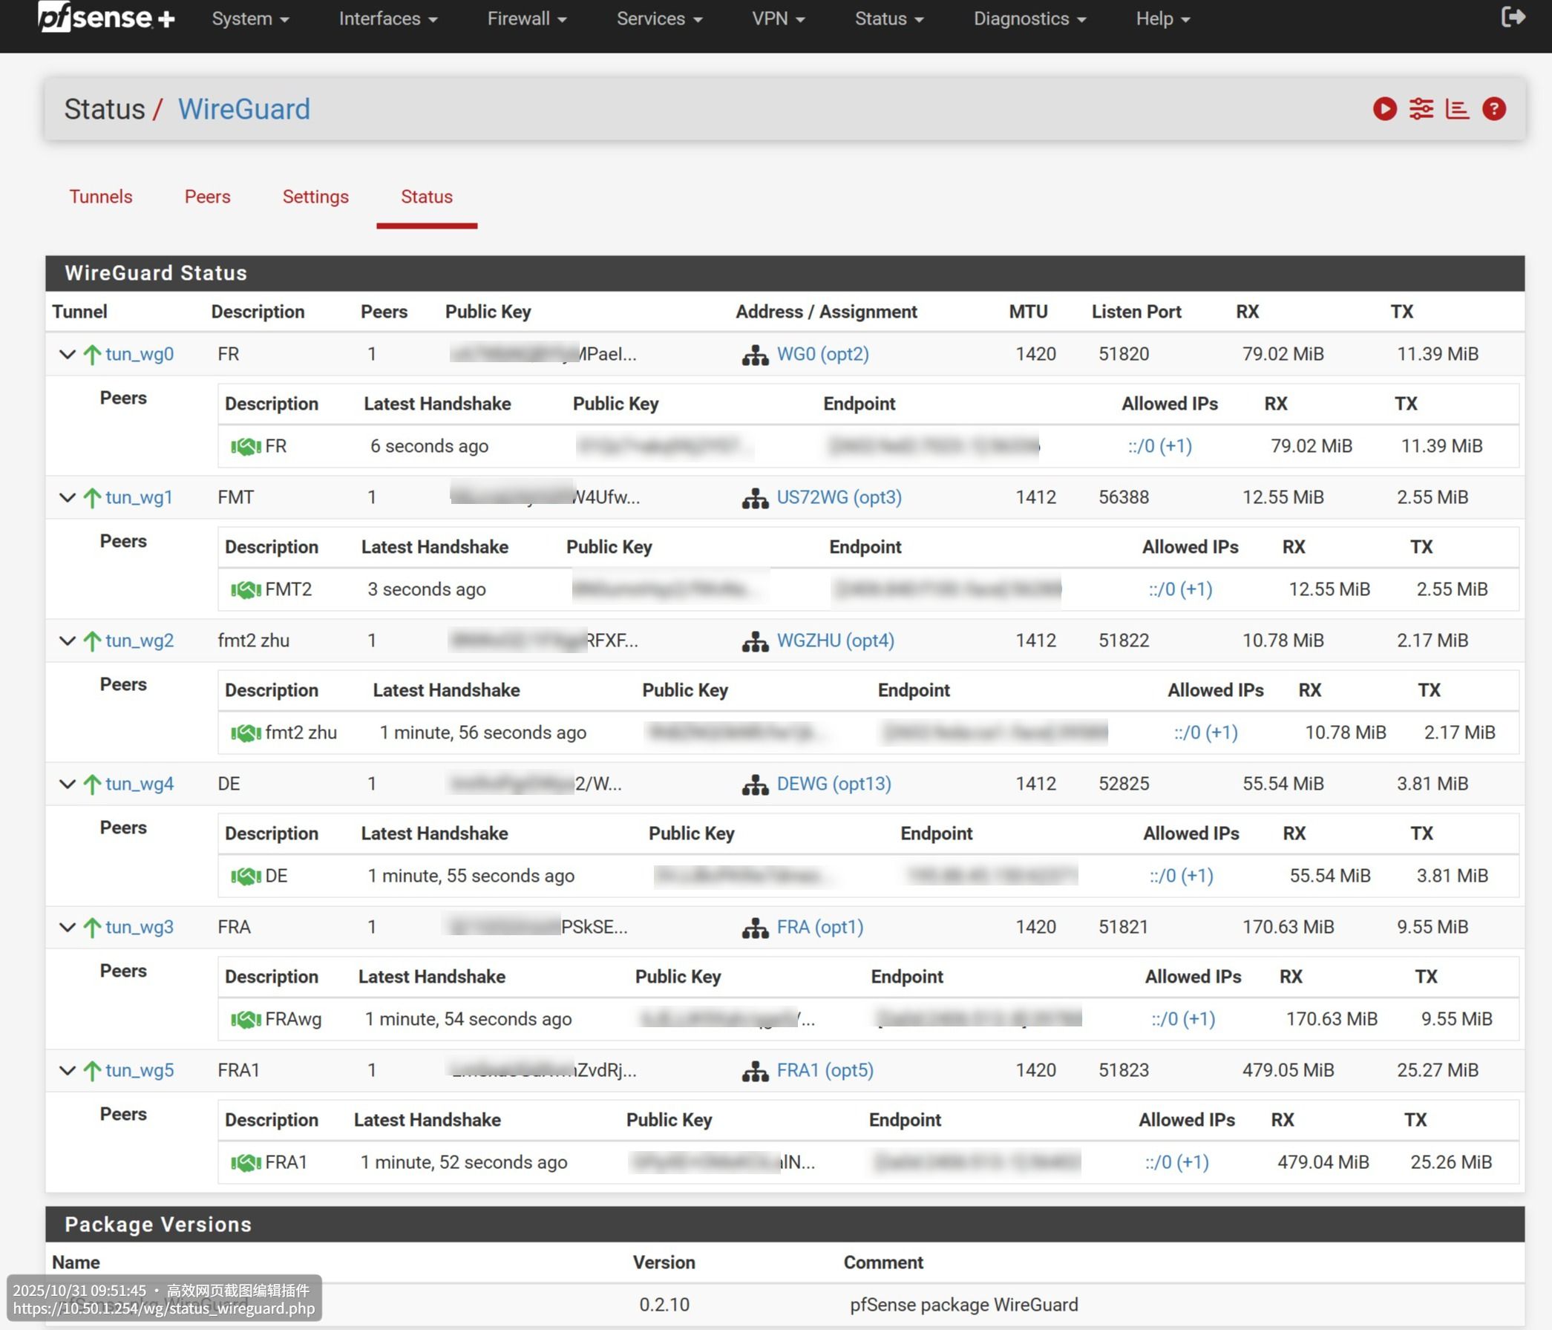The height and width of the screenshot is (1330, 1552).
Task: Open the Firewall dropdown menu
Action: 526,19
